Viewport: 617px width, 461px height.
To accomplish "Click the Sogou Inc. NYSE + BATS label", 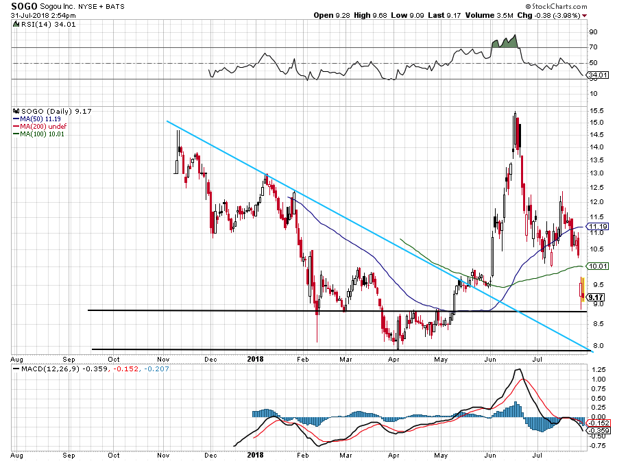I will pos(82,7).
